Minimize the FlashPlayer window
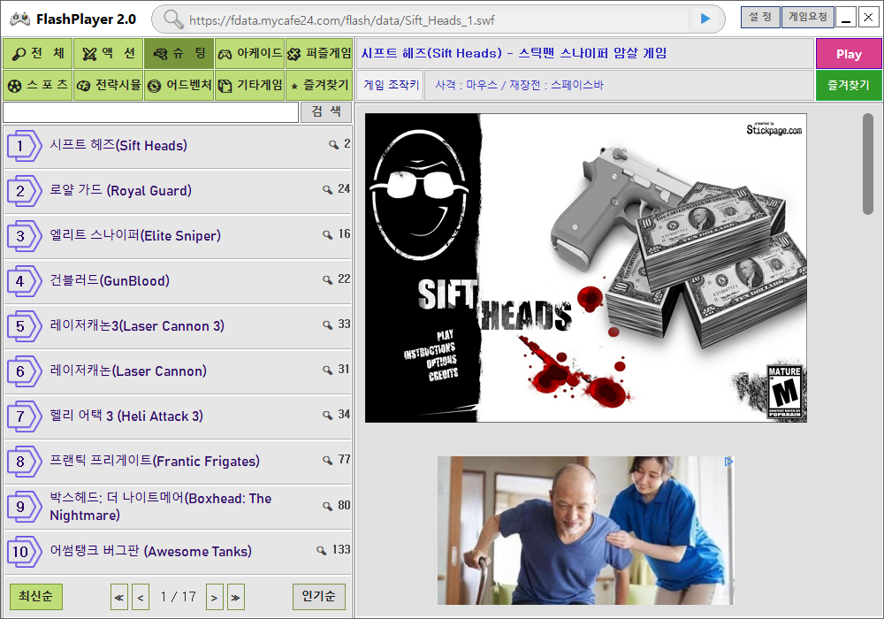 click(x=846, y=18)
